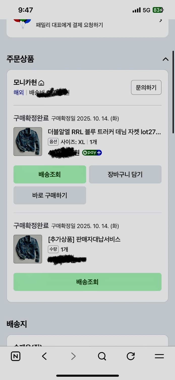Open the browser menu via hamburger icon

point(160,356)
